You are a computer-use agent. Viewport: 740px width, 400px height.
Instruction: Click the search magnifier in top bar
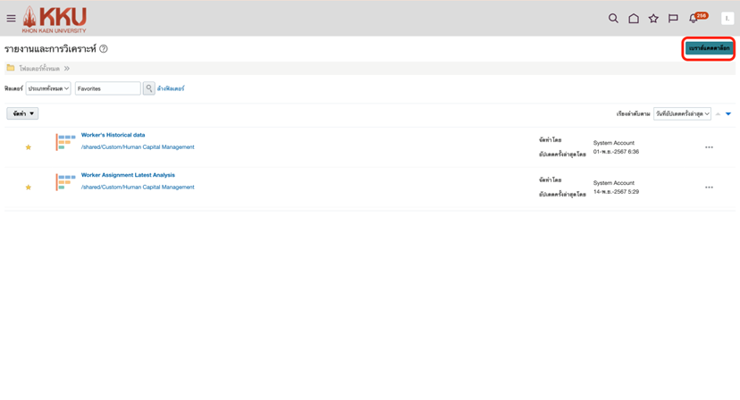pyautogui.click(x=613, y=18)
